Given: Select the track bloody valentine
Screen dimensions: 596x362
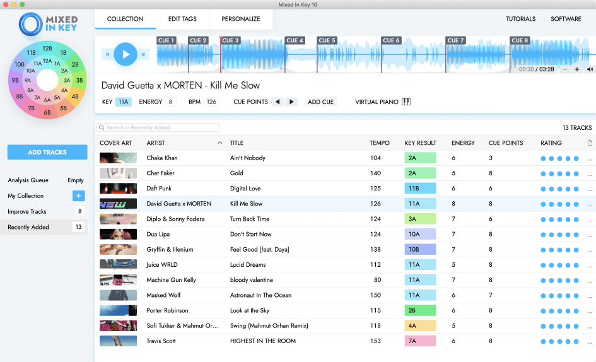Looking at the screenshot, I should pos(251,280).
